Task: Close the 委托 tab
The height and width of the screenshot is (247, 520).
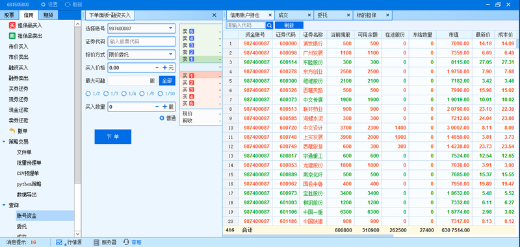Action: point(348,15)
